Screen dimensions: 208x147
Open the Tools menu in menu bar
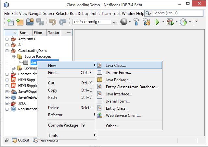coord(116,14)
